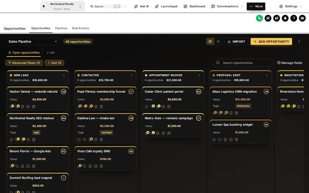Image resolution: width=309 pixels, height=193 pixels.
Task: Expand the Northwind Studio location switcher
Action: (62, 6)
